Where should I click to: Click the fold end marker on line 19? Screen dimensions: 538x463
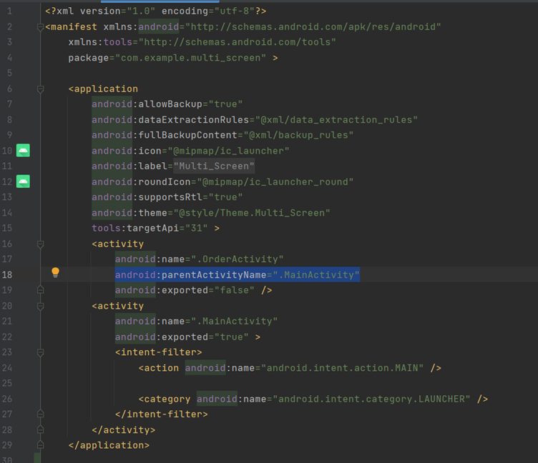[40, 290]
